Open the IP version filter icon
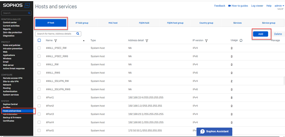Viewport: 285px width, 137px height. point(206,41)
